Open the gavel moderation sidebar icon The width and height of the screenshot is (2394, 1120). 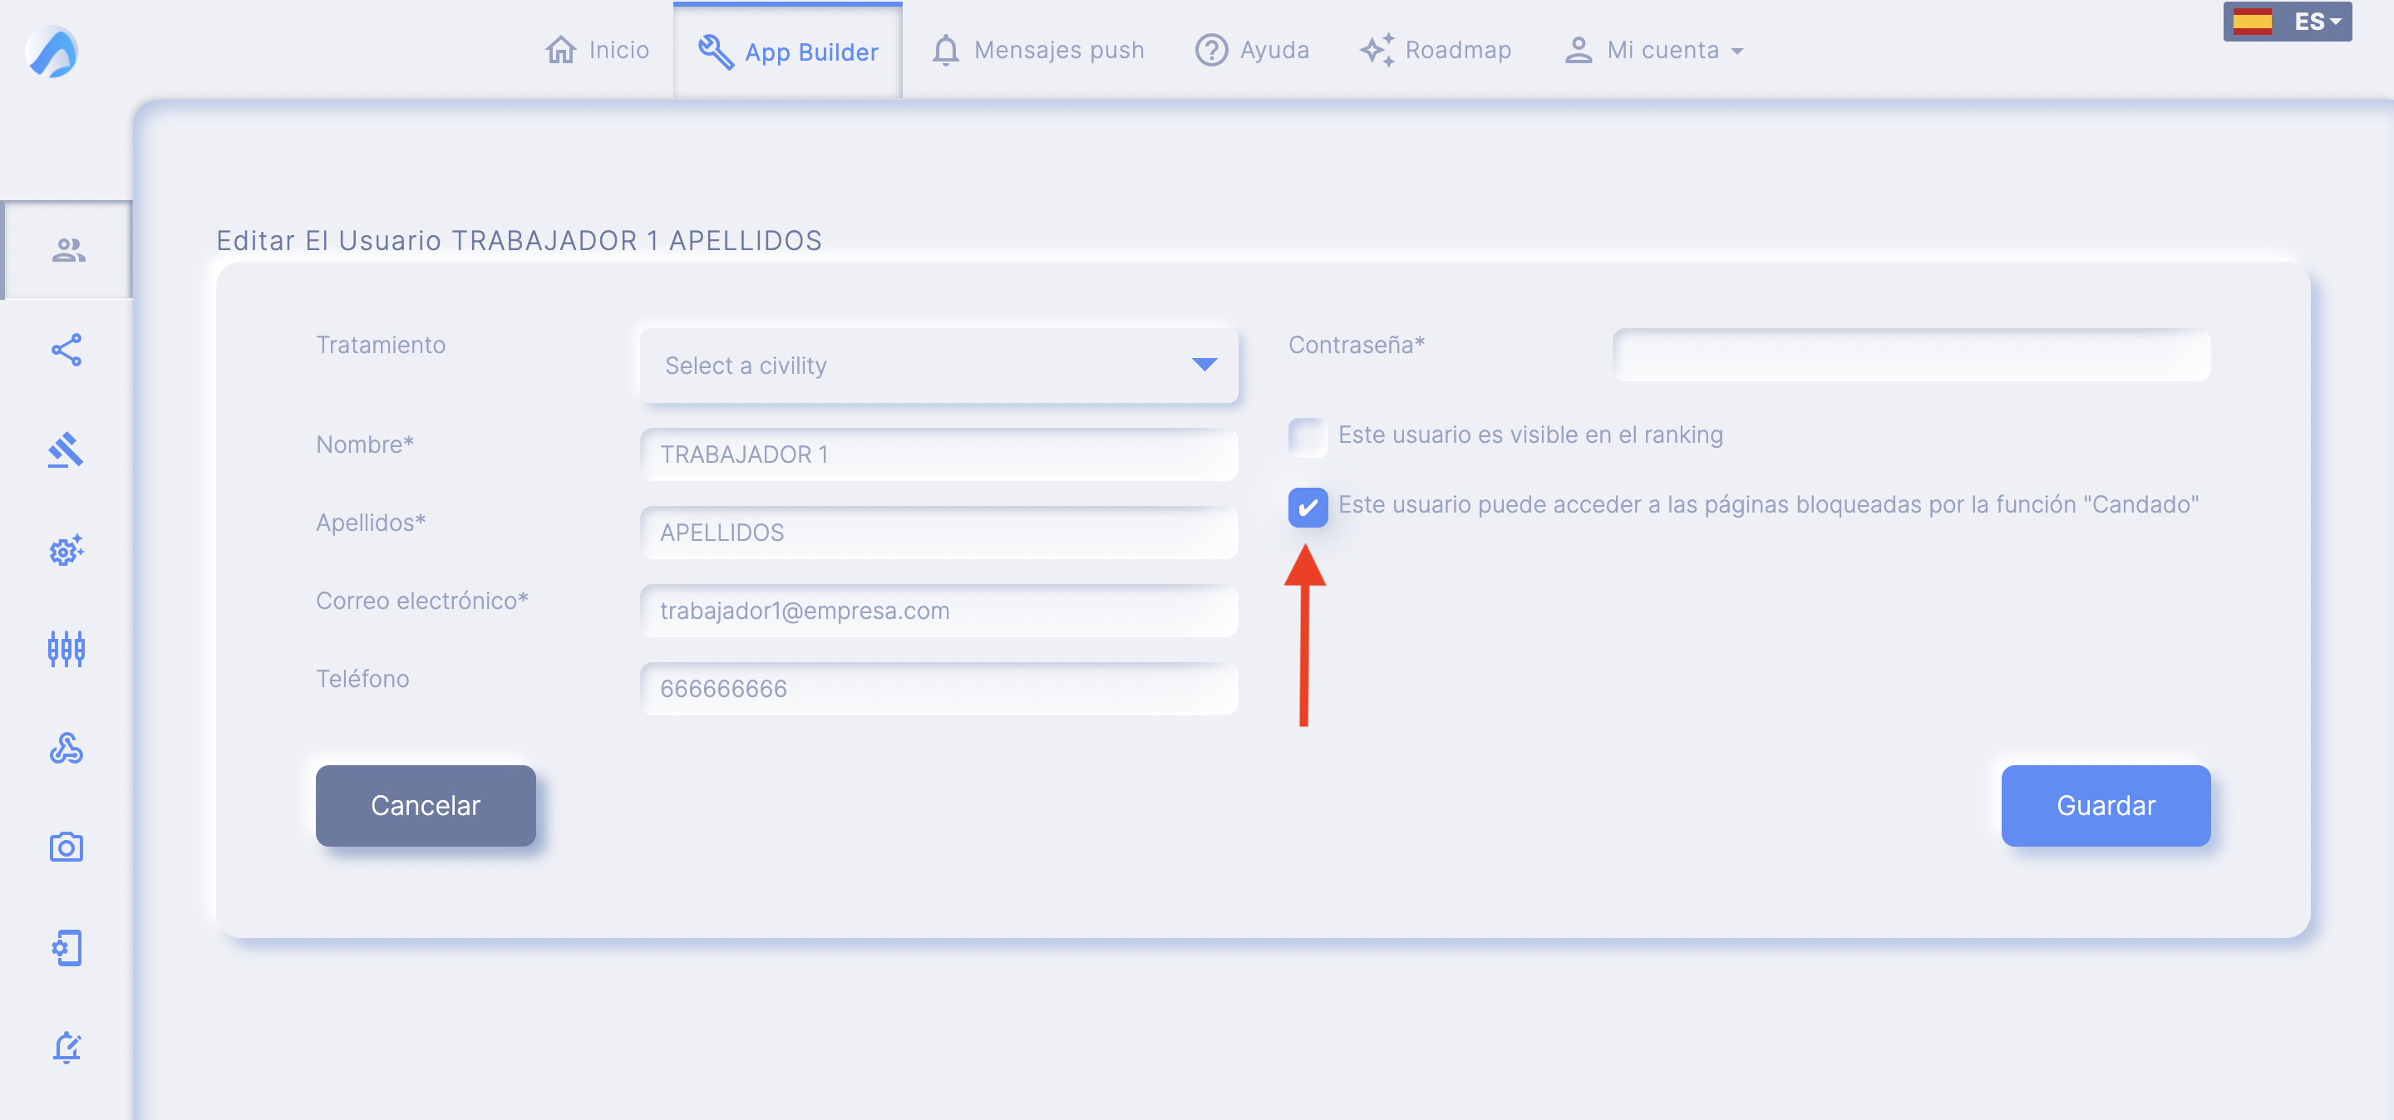coord(66,450)
